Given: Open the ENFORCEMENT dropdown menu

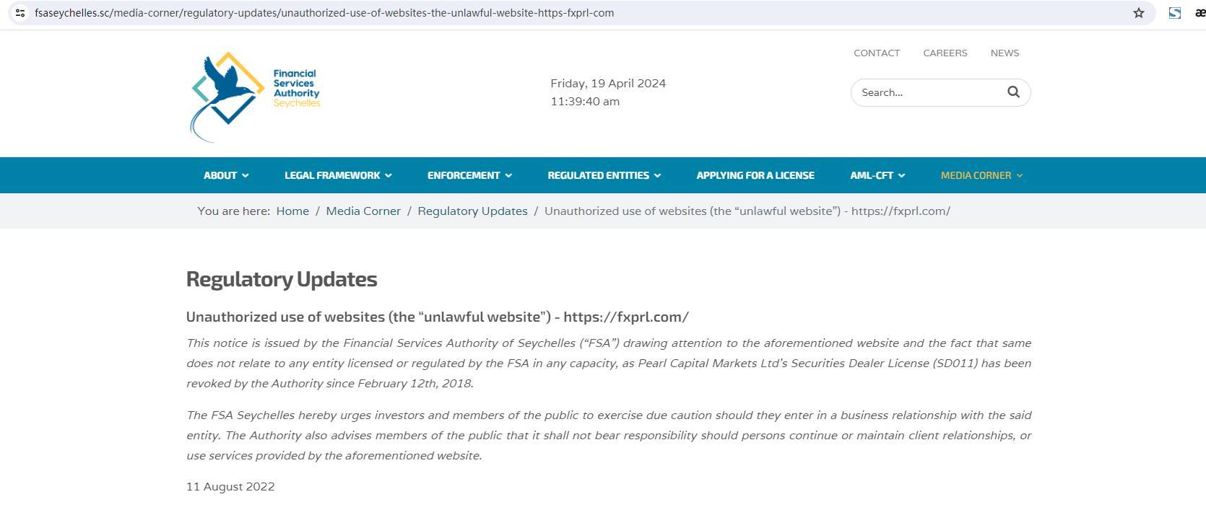Looking at the screenshot, I should [x=469, y=175].
